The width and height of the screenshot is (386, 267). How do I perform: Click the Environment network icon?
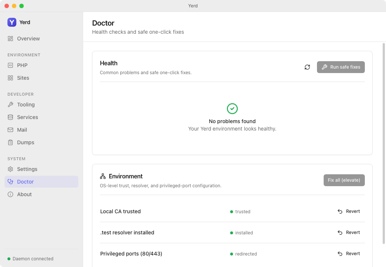[103, 176]
